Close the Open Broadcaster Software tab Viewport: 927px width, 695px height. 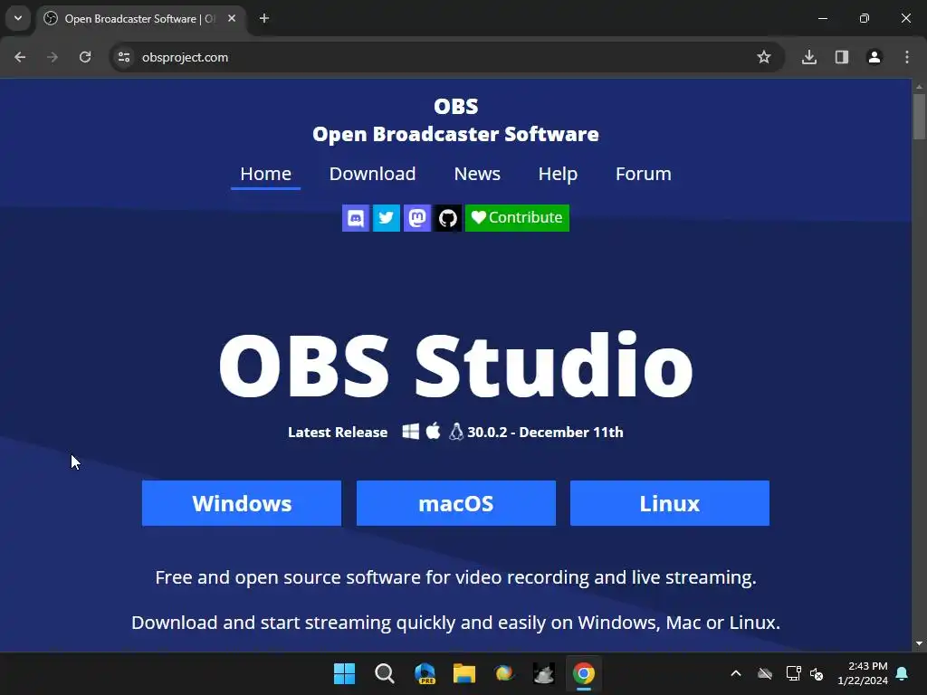click(232, 19)
